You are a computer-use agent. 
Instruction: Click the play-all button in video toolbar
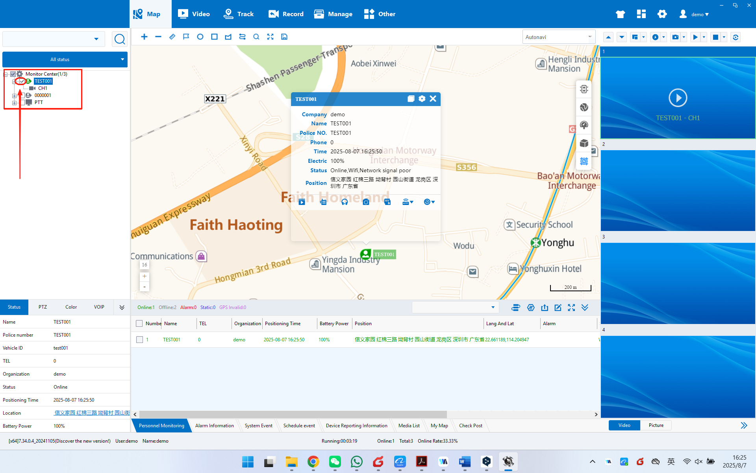[x=695, y=37]
